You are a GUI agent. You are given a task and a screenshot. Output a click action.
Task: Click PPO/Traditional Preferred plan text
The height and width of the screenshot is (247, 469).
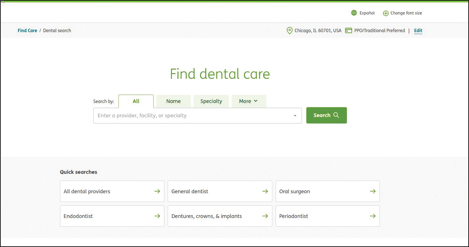pos(379,31)
